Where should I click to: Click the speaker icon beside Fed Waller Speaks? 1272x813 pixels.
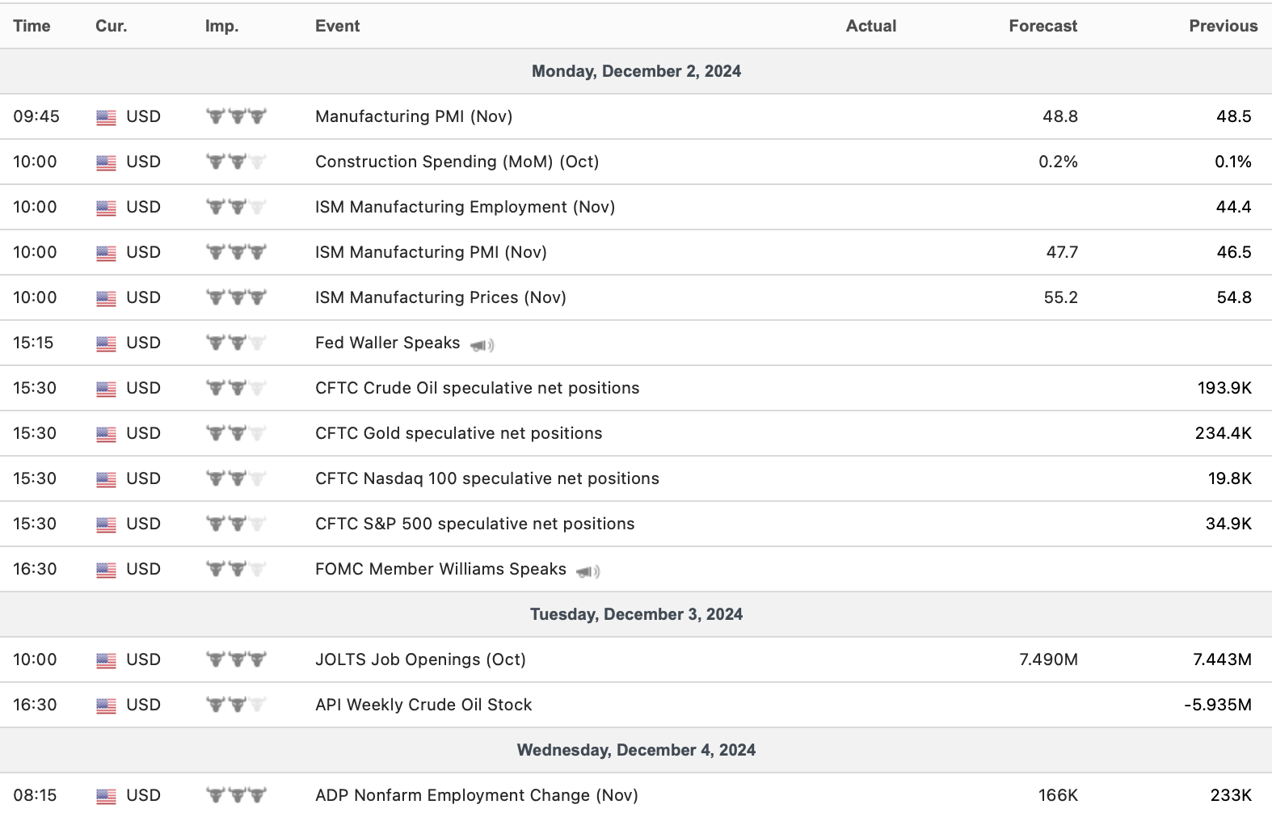tap(482, 345)
